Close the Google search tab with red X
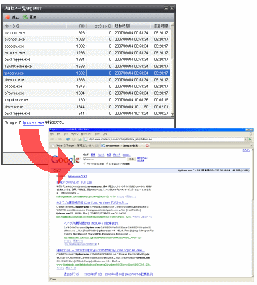Screen dimensions: 257x285 coord(147,145)
